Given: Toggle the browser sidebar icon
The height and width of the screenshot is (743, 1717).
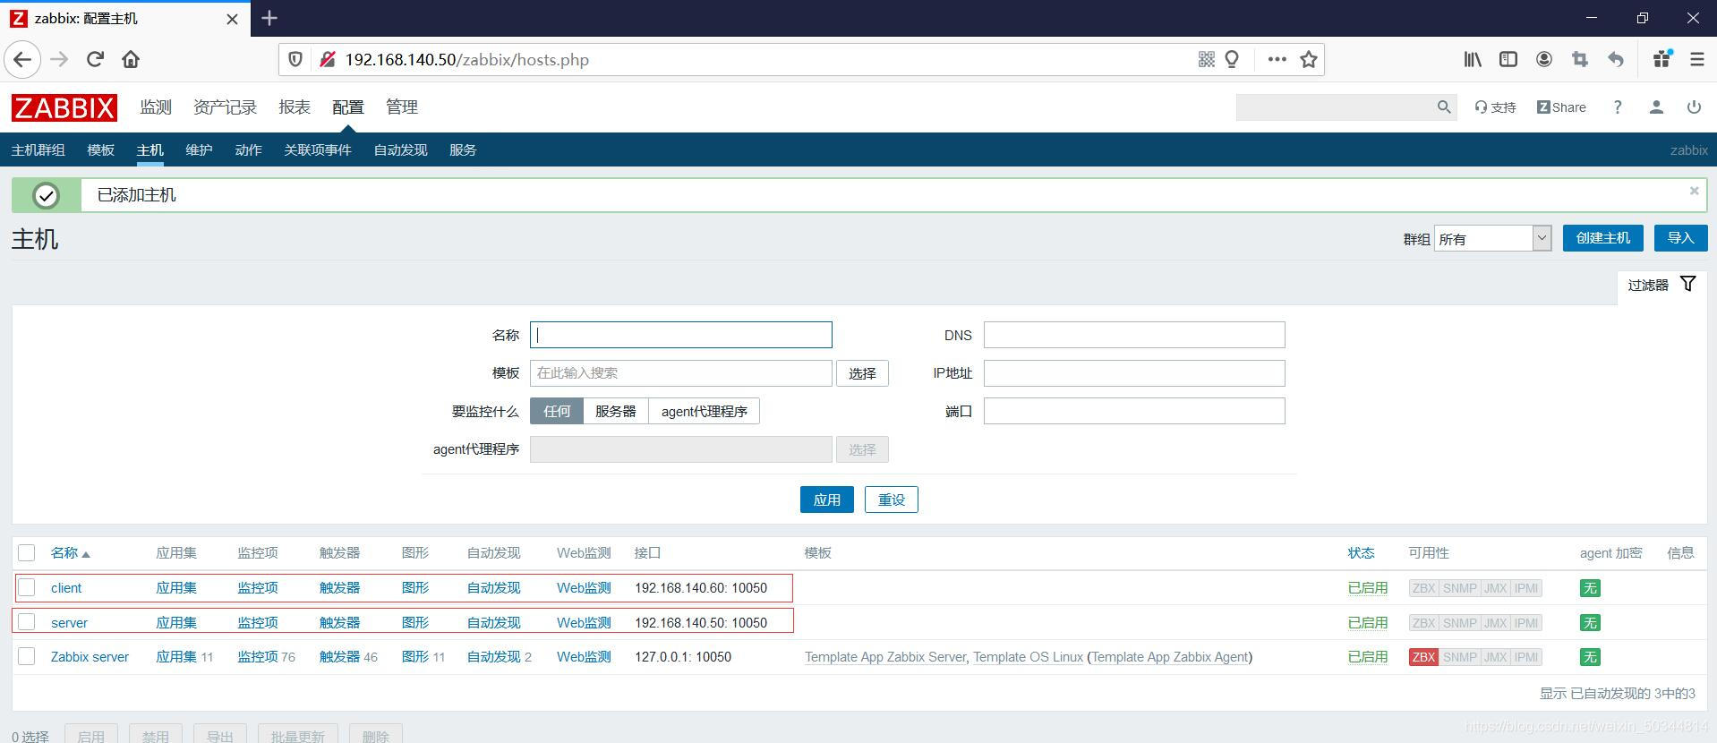Looking at the screenshot, I should coord(1508,60).
